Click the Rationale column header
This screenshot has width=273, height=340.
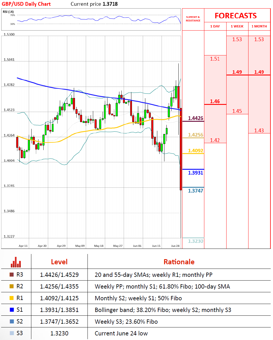[x=179, y=262]
